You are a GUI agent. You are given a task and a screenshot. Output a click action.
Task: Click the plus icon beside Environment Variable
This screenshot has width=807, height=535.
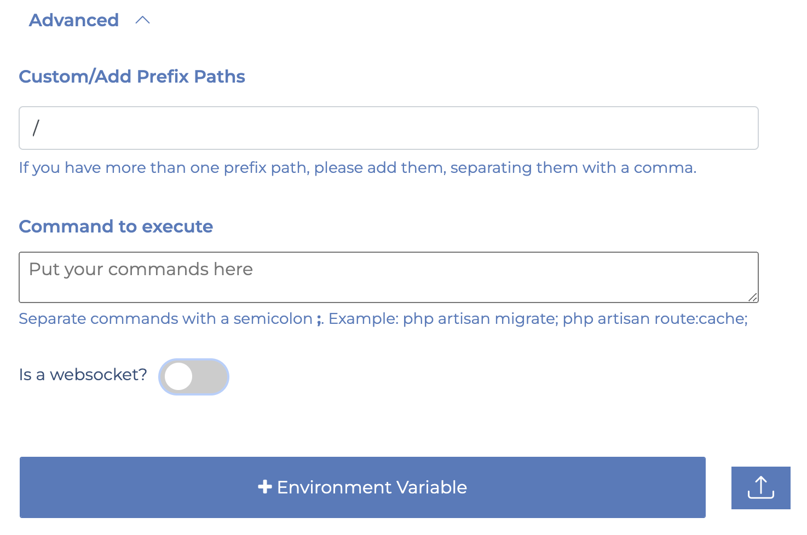(x=265, y=487)
